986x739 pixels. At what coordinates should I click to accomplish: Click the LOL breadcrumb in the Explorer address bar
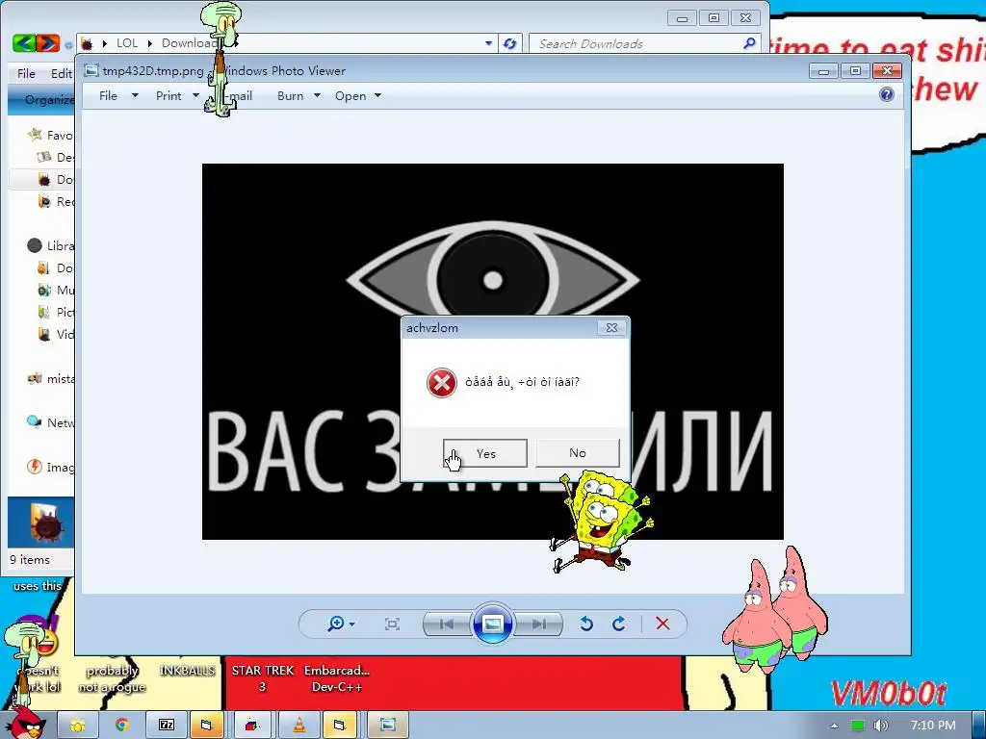(x=127, y=42)
